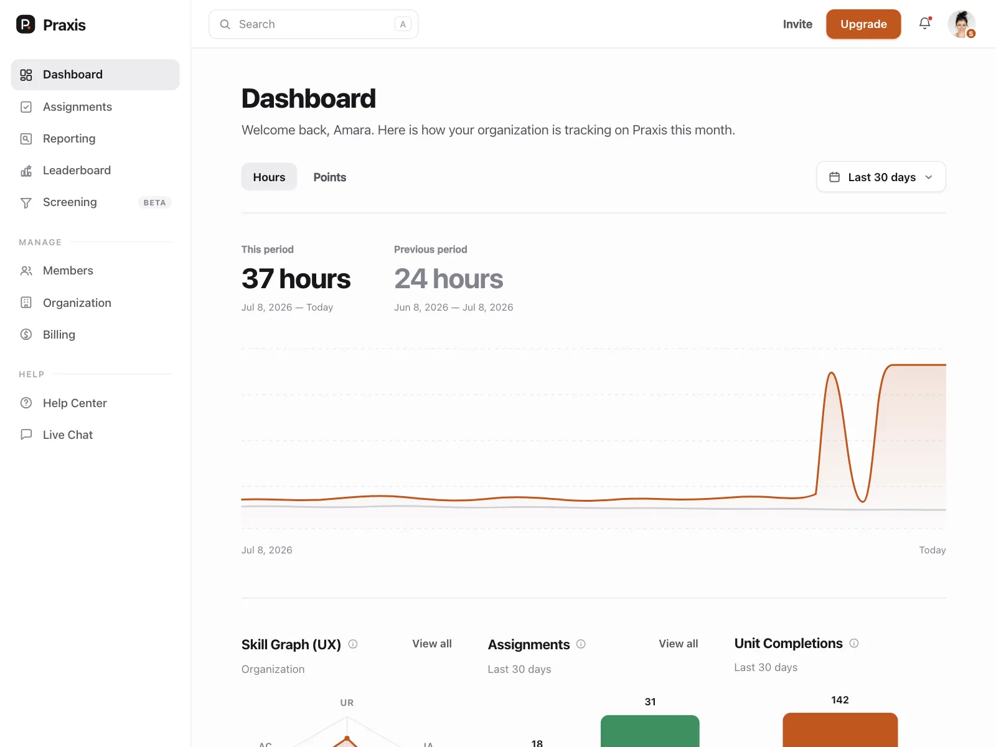Go to Assignments in the sidebar
This screenshot has width=996, height=747.
pyautogui.click(x=95, y=107)
